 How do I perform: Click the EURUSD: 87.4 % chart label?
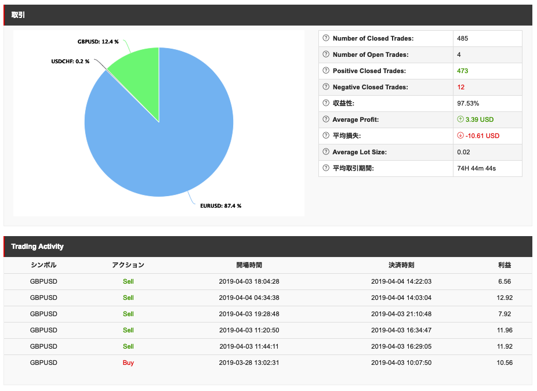221,206
